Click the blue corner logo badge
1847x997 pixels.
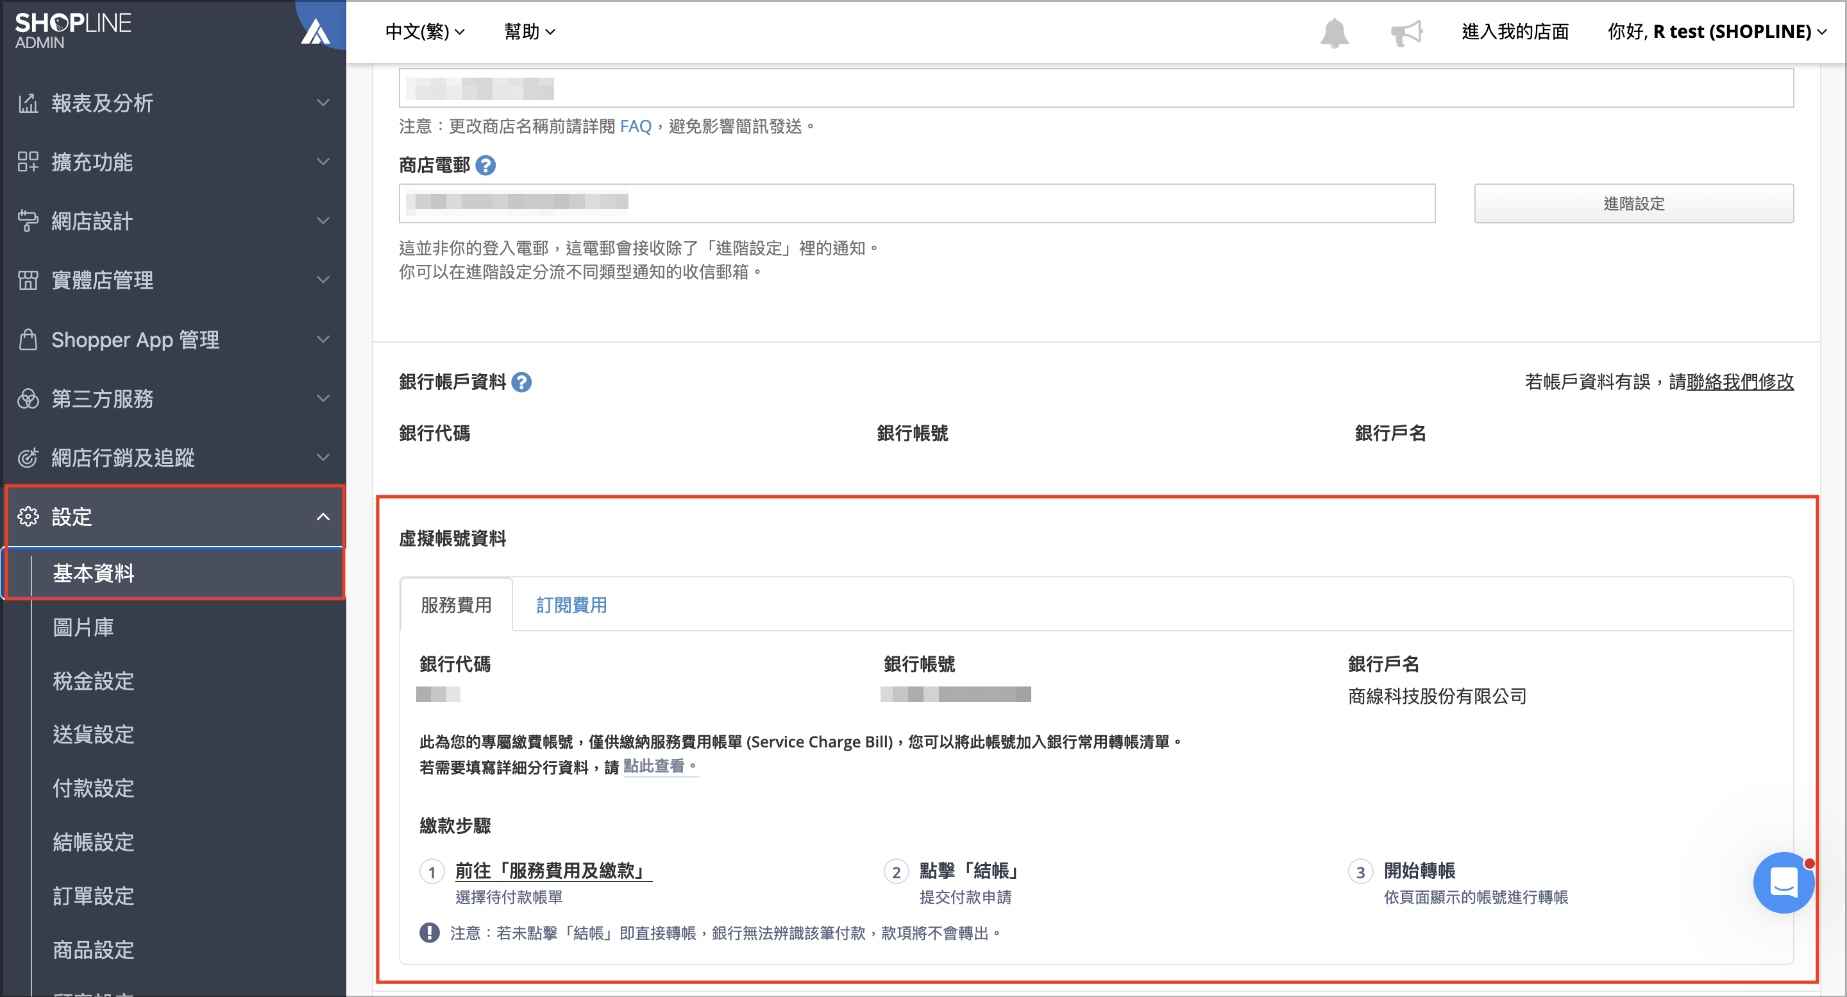click(x=321, y=26)
